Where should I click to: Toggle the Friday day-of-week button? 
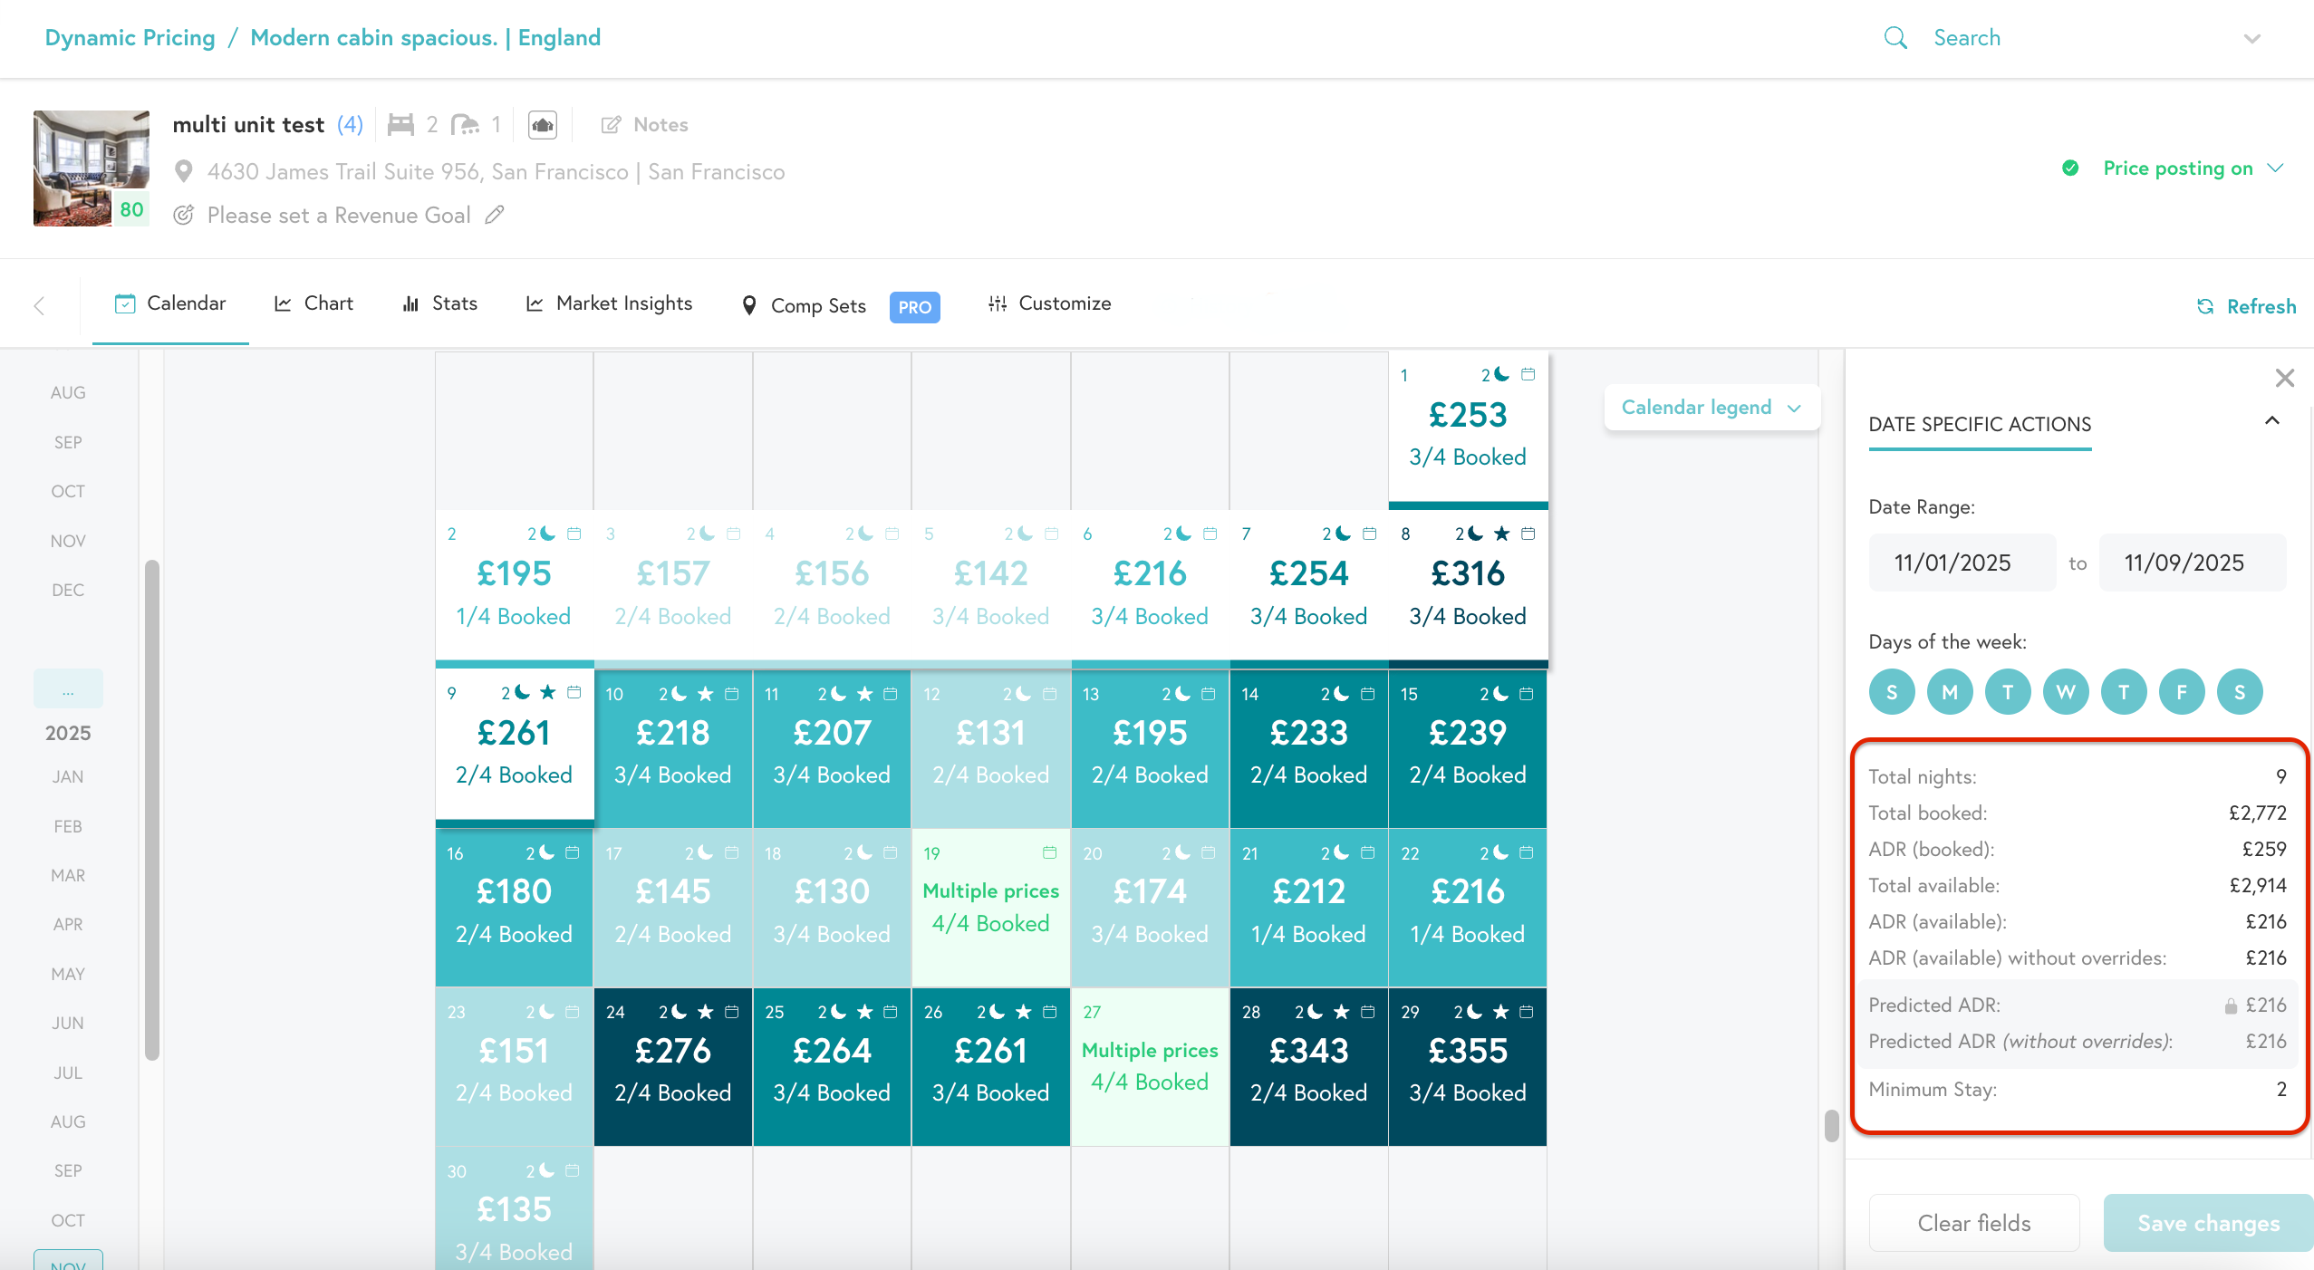pyautogui.click(x=2182, y=692)
